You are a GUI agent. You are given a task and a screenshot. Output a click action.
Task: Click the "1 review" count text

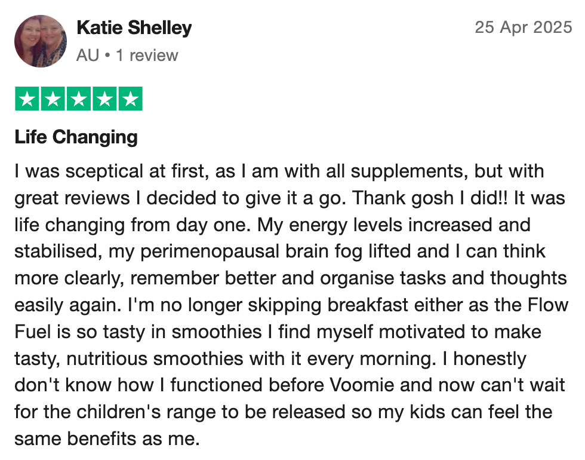point(147,56)
